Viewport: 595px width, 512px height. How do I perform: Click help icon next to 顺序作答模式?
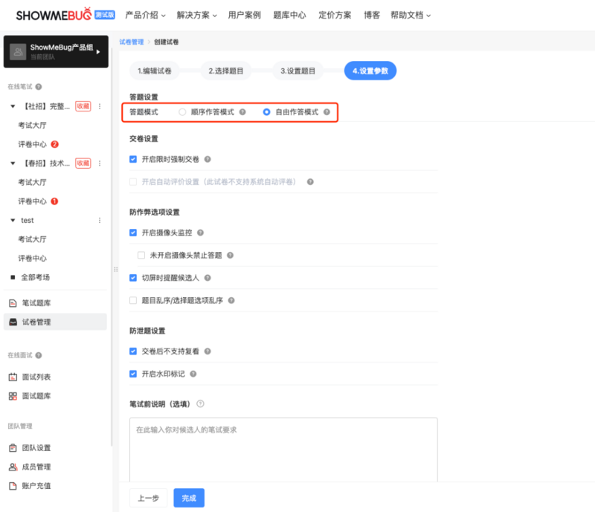pyautogui.click(x=242, y=112)
